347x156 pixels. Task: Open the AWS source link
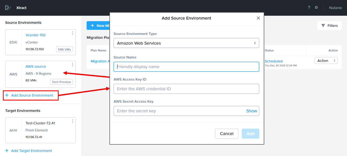click(36, 66)
